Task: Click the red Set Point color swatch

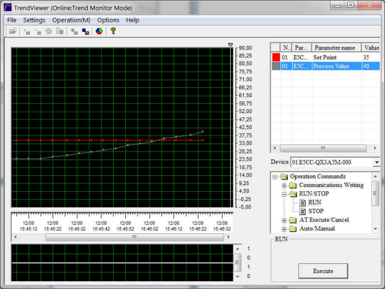Action: point(276,57)
